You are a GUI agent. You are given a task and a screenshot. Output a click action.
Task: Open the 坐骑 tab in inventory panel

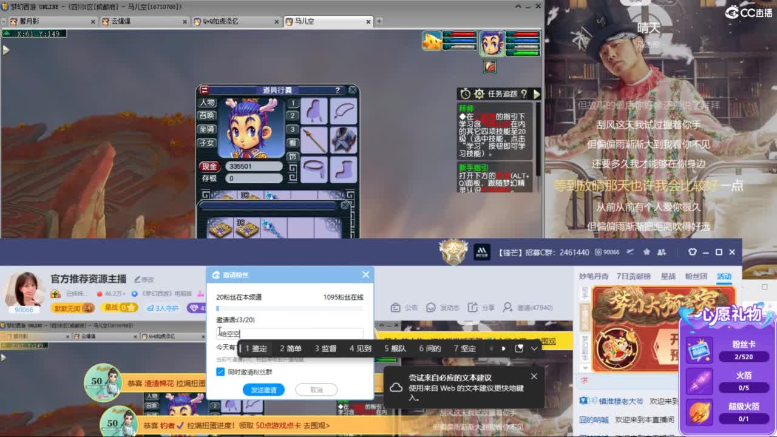click(207, 129)
